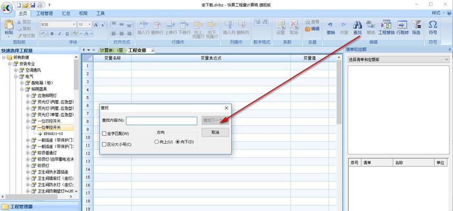Select the 工程变量 sheet tab
Viewport: 453px width, 211px height.
[137, 50]
